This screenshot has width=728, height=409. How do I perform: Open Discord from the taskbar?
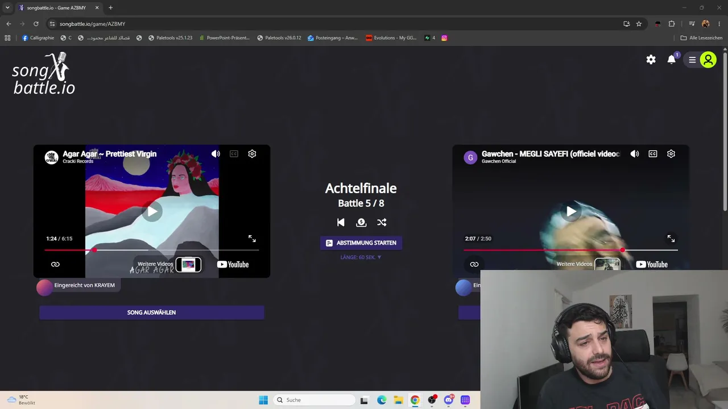click(x=449, y=400)
